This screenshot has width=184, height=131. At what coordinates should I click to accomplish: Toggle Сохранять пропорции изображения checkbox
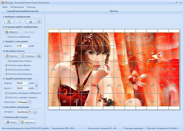click(6, 93)
